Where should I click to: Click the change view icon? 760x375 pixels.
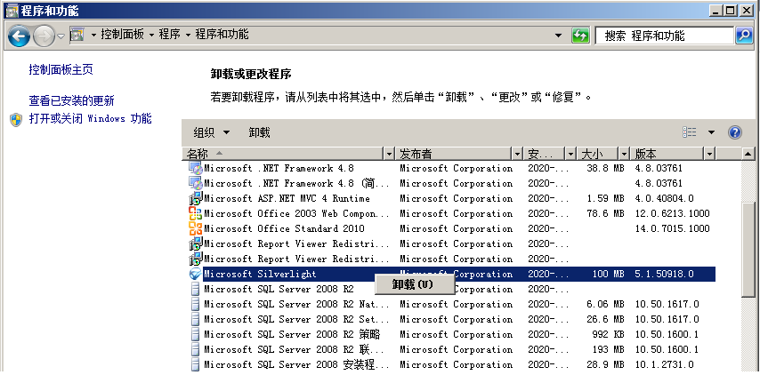tap(689, 132)
